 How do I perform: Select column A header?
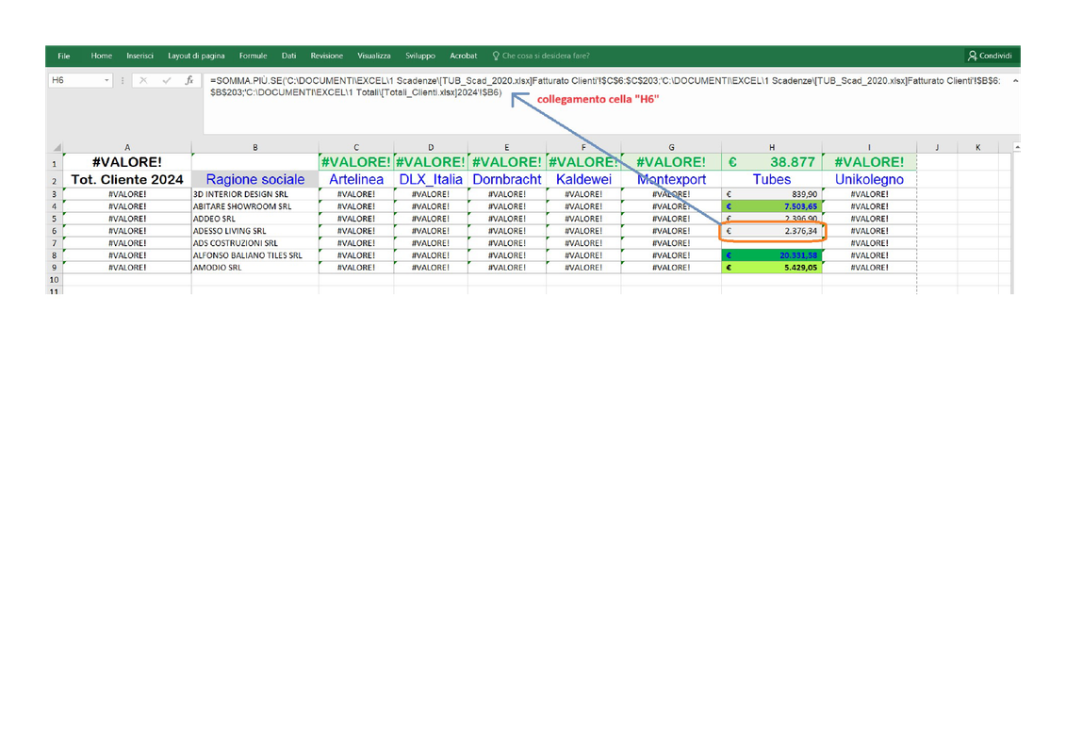pyautogui.click(x=127, y=147)
